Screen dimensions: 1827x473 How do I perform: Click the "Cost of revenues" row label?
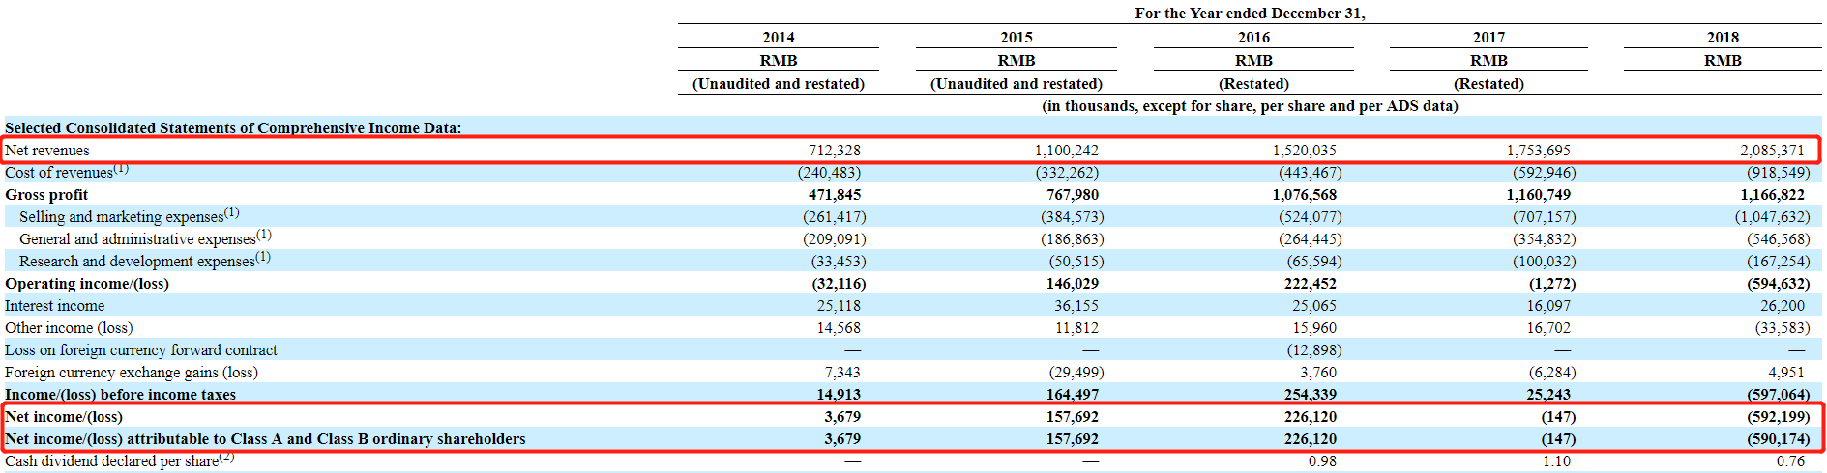point(59,173)
